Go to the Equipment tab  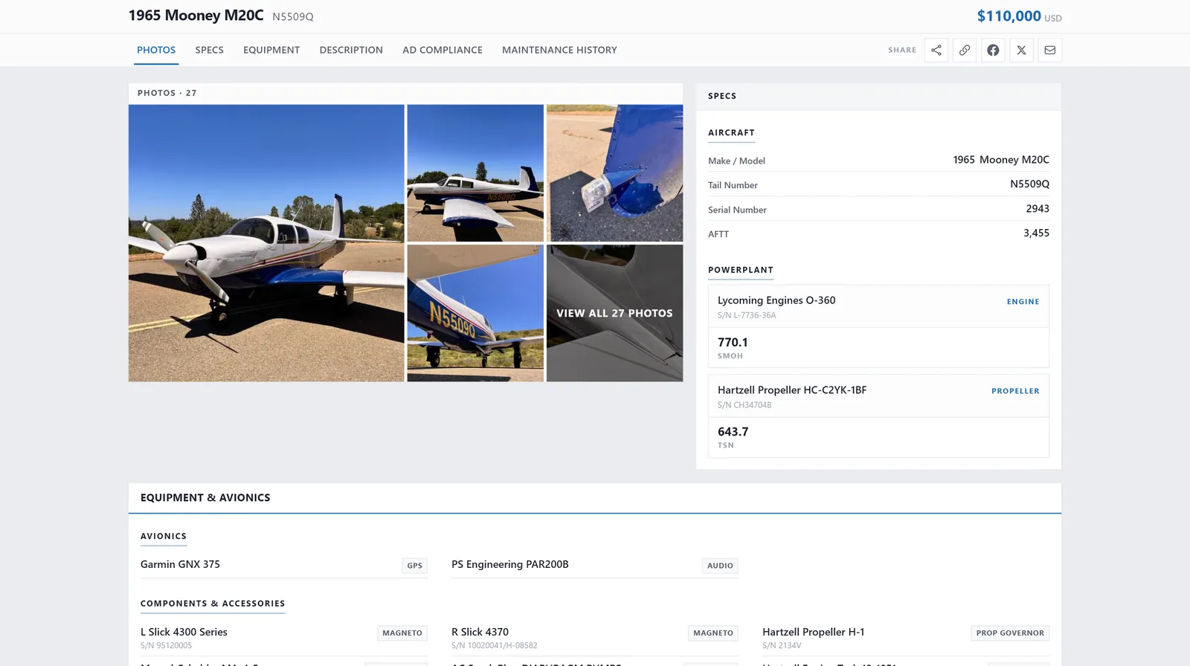pyautogui.click(x=271, y=50)
